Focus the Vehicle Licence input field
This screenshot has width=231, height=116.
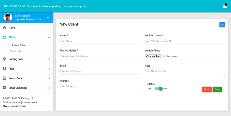click(185, 41)
